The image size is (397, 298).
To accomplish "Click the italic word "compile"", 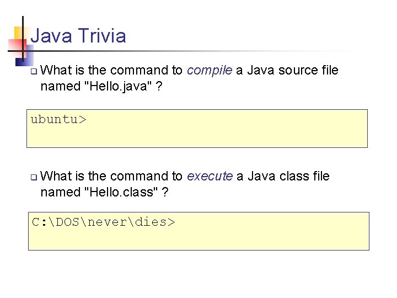I will point(209,71).
